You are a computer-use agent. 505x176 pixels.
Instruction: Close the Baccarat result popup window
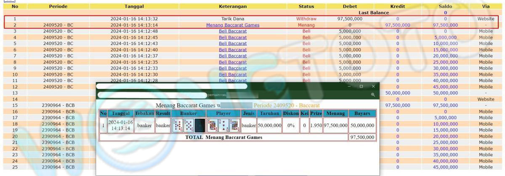(373, 86)
